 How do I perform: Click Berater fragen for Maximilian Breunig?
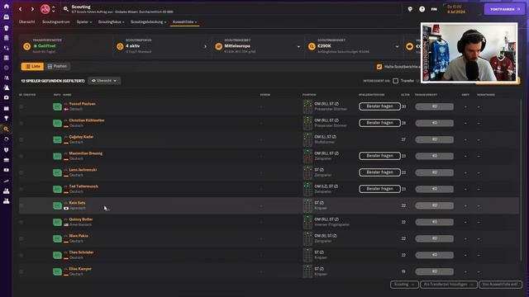[x=379, y=156]
